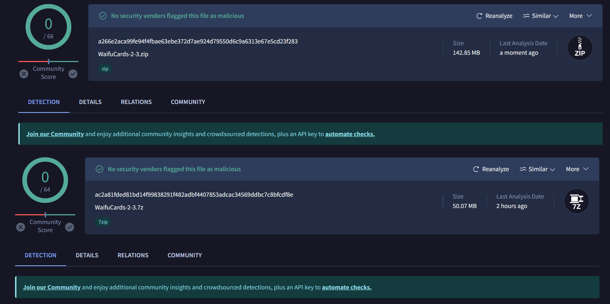Open Similar dropdown for the 7z file
610x304 pixels.
click(x=537, y=169)
